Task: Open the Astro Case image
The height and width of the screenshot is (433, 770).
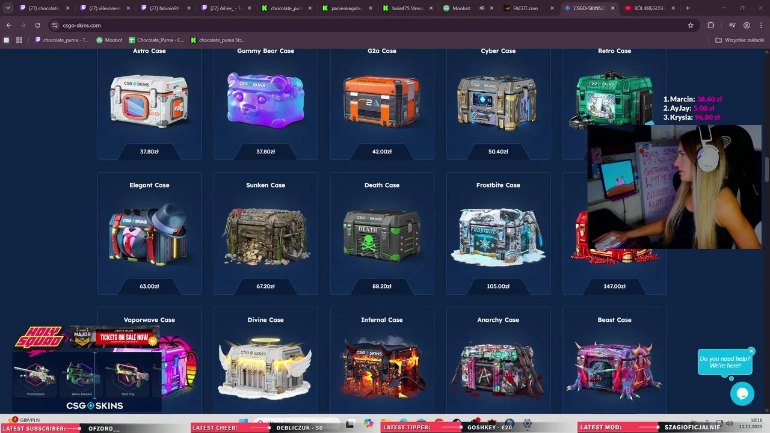Action: (x=149, y=100)
